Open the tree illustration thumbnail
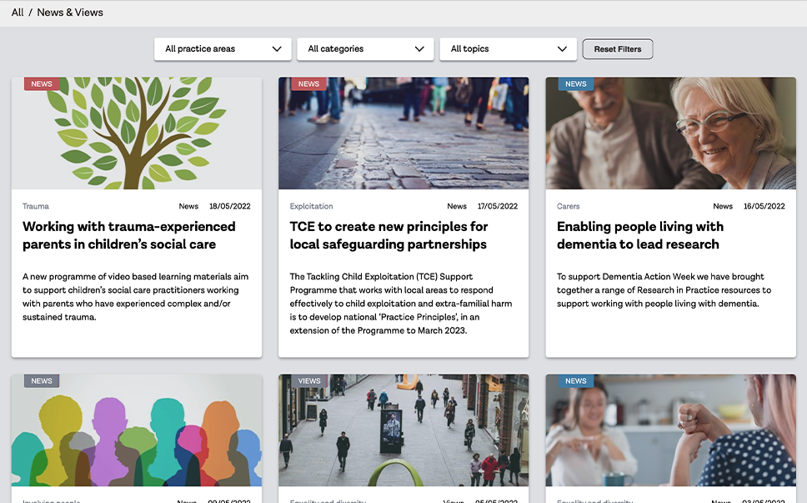The height and width of the screenshot is (503, 807). click(x=137, y=133)
